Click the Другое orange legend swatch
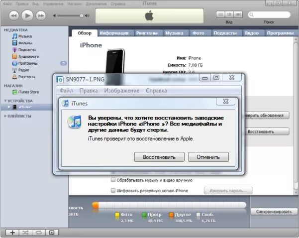Screen dimensions: 299x238 click(x=171, y=215)
